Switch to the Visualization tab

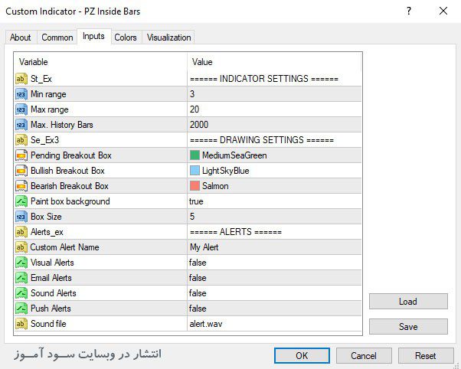coord(168,38)
